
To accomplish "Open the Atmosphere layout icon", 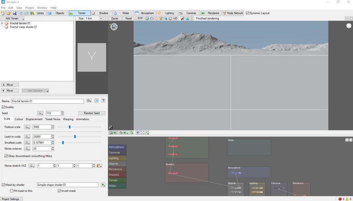I will pos(137,13).
